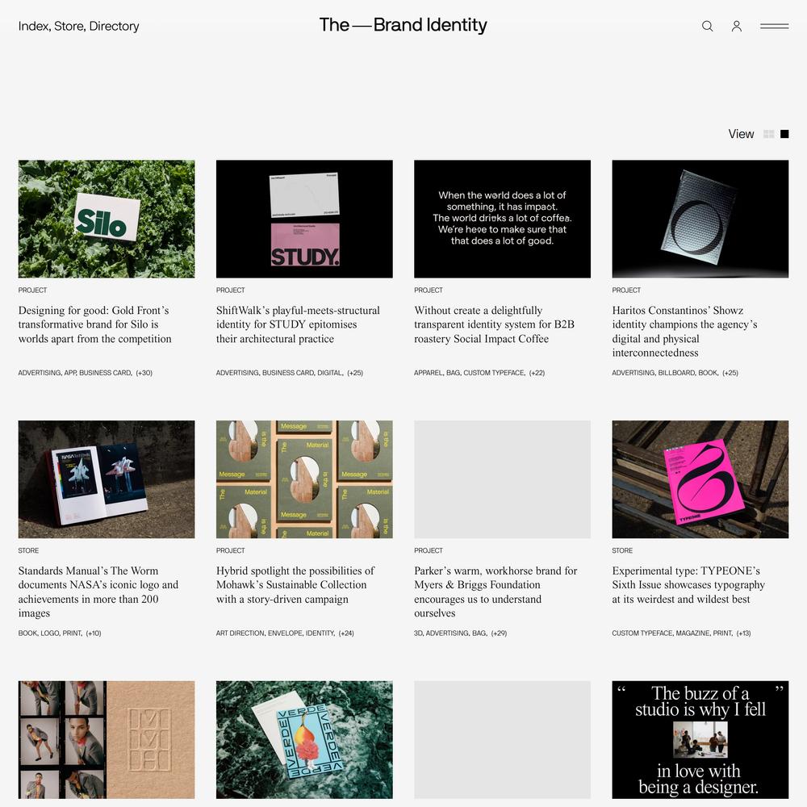Image resolution: width=807 pixels, height=807 pixels.
Task: Open the user account icon
Action: 737,26
